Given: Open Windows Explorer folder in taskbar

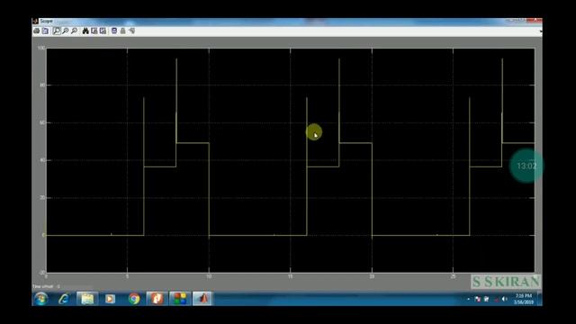Looking at the screenshot, I should coord(87,299).
